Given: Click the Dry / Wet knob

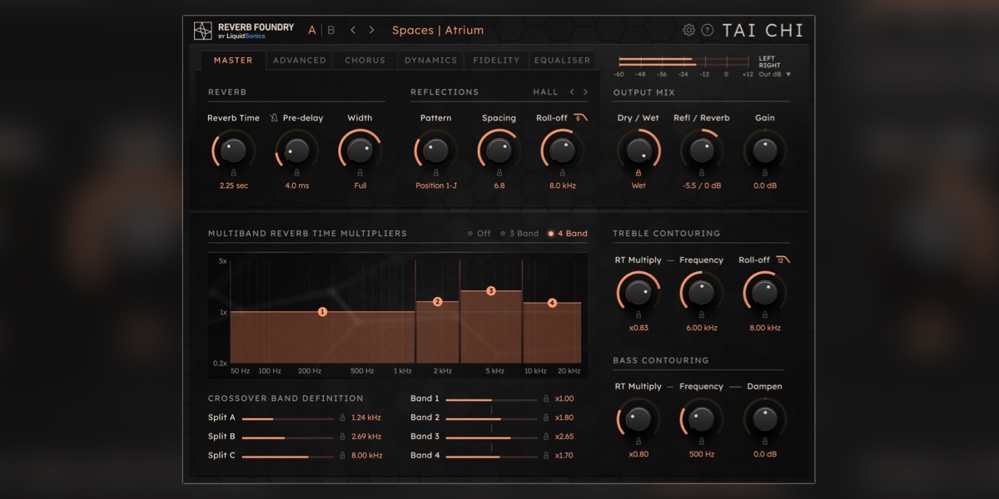Looking at the screenshot, I should coord(639,151).
